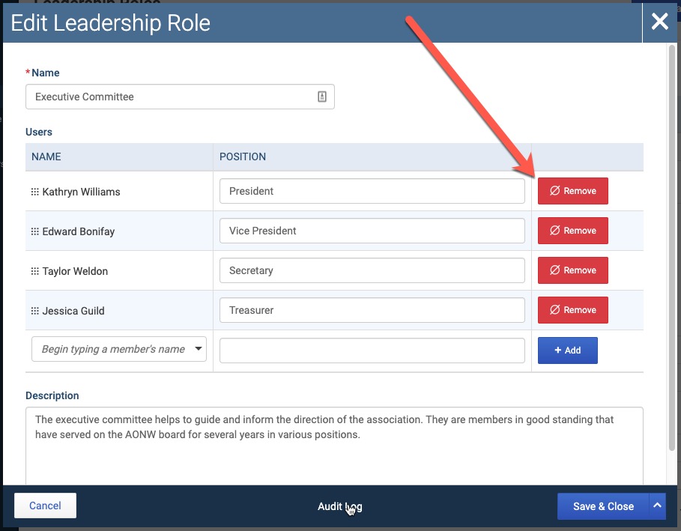This screenshot has width=681, height=531.
Task: Open the member name dropdown arrow
Action: [x=199, y=349]
